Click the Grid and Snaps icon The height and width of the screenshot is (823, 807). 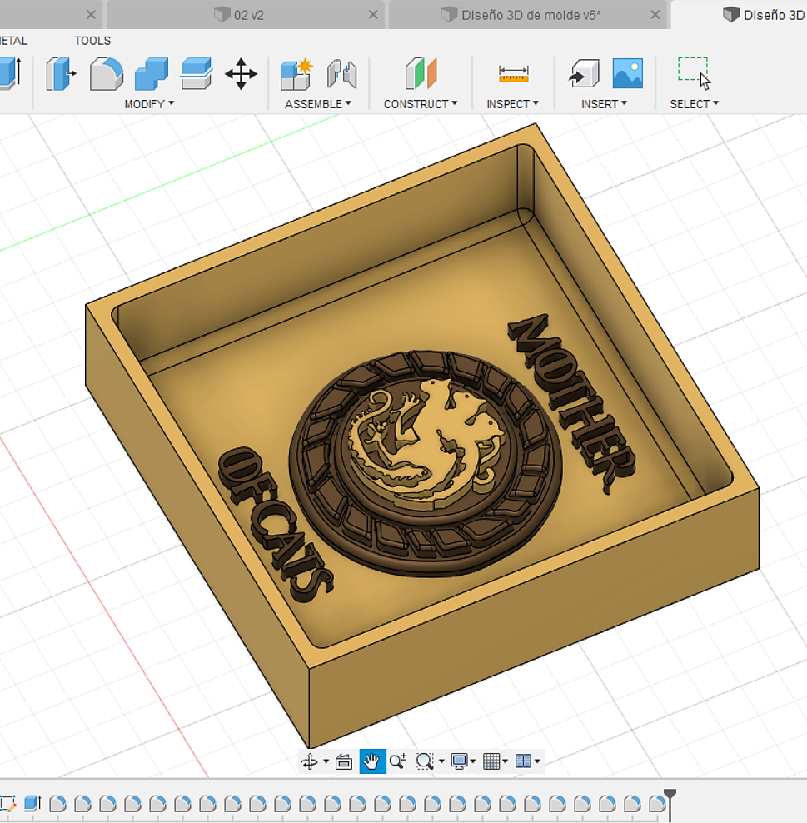(x=491, y=761)
